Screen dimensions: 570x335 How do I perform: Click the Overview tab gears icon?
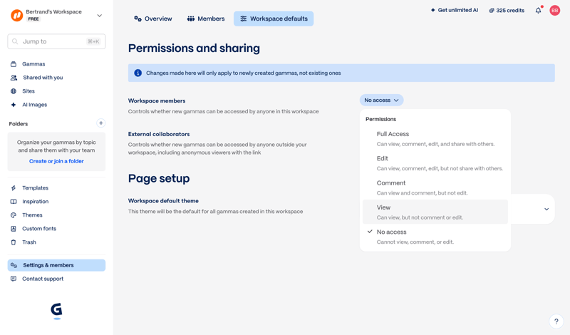click(138, 19)
